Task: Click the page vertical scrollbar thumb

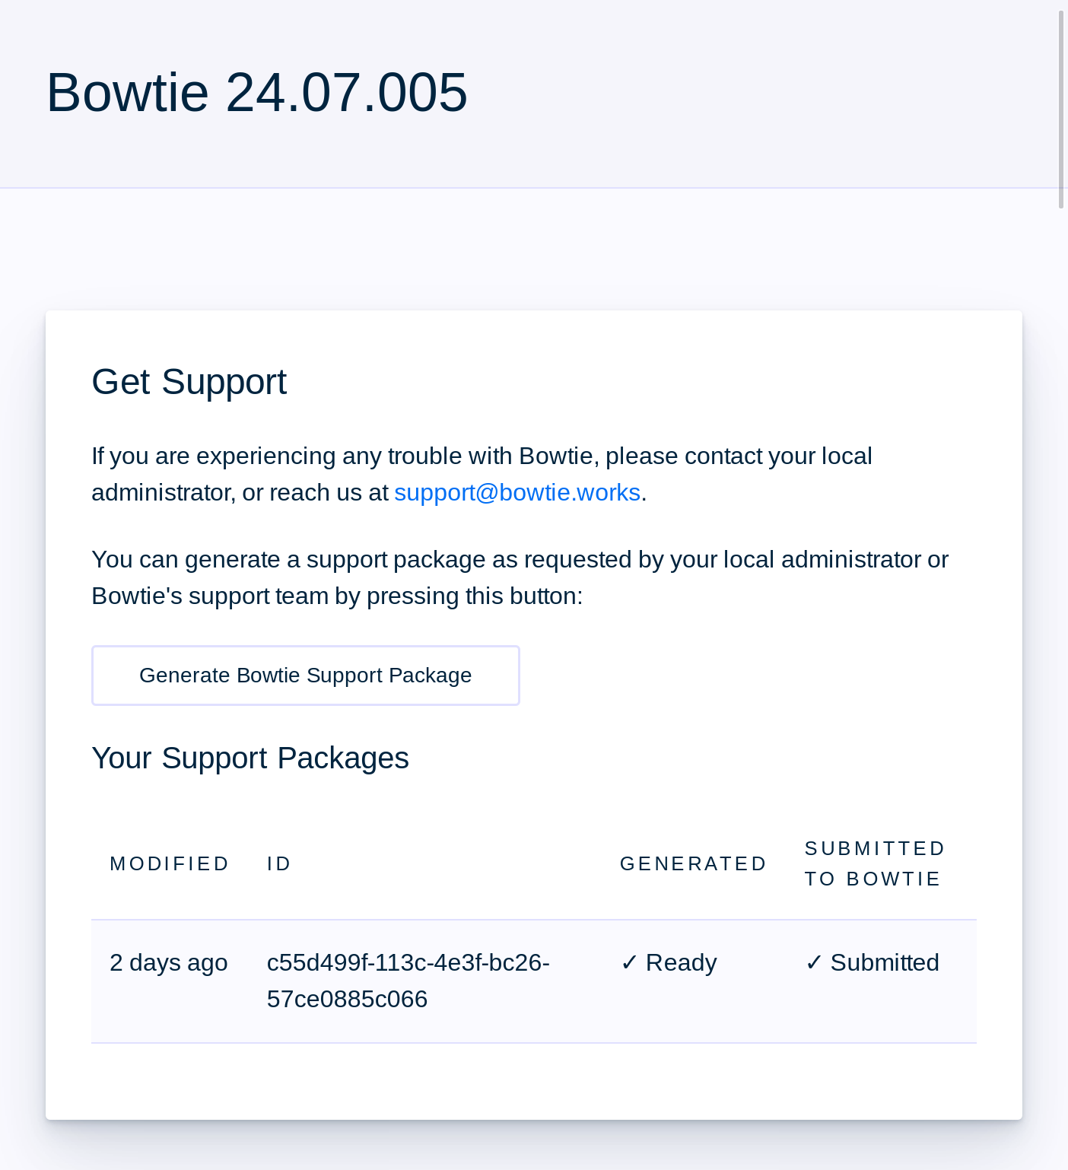Action: (1062, 110)
